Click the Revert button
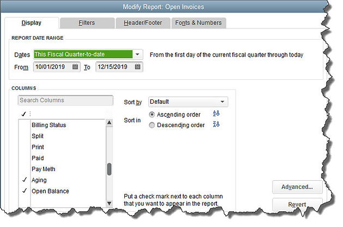Screen dimensions: 343x227 [x=297, y=204]
